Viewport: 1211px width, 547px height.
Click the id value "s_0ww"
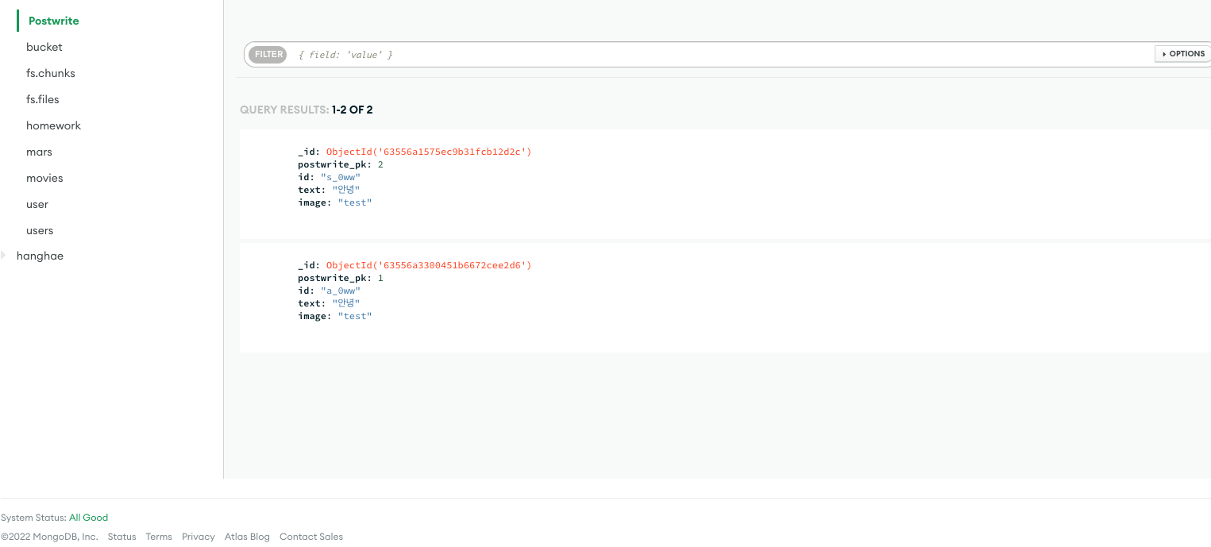(x=341, y=177)
